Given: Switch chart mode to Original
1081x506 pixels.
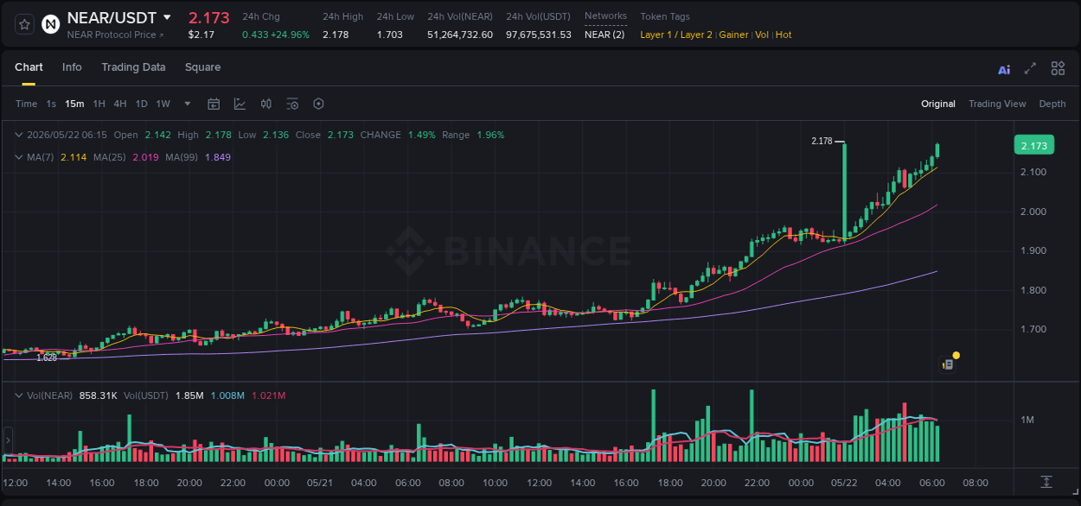Looking at the screenshot, I should tap(938, 104).
